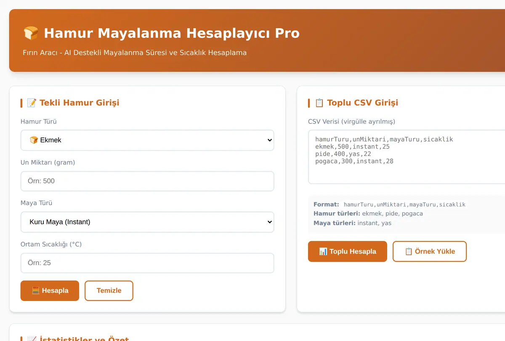Click the Örnek Yükle button
This screenshot has height=341, width=505.
[x=430, y=251]
